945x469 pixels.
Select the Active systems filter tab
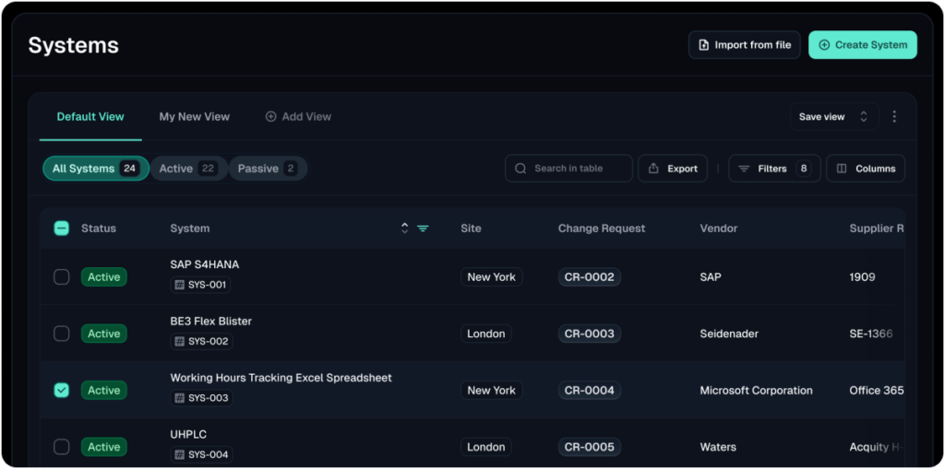point(187,169)
